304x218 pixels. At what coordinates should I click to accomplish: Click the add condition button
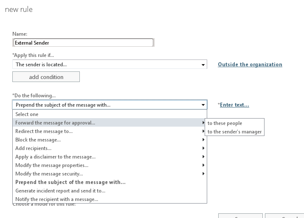click(46, 77)
